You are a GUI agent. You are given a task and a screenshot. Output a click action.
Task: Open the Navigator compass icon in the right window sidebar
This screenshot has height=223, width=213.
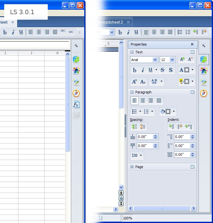pos(204,93)
